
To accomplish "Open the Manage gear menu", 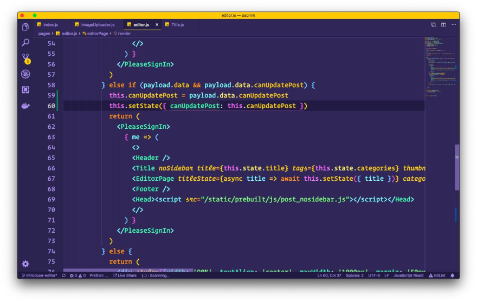I will [x=25, y=264].
